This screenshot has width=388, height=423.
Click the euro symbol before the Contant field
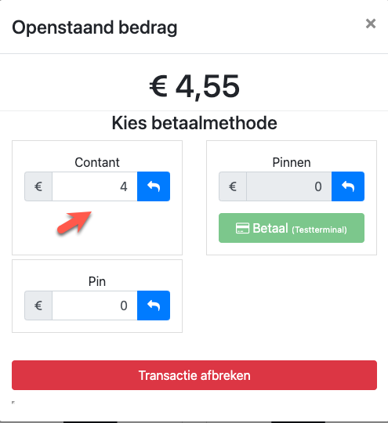pos(38,186)
